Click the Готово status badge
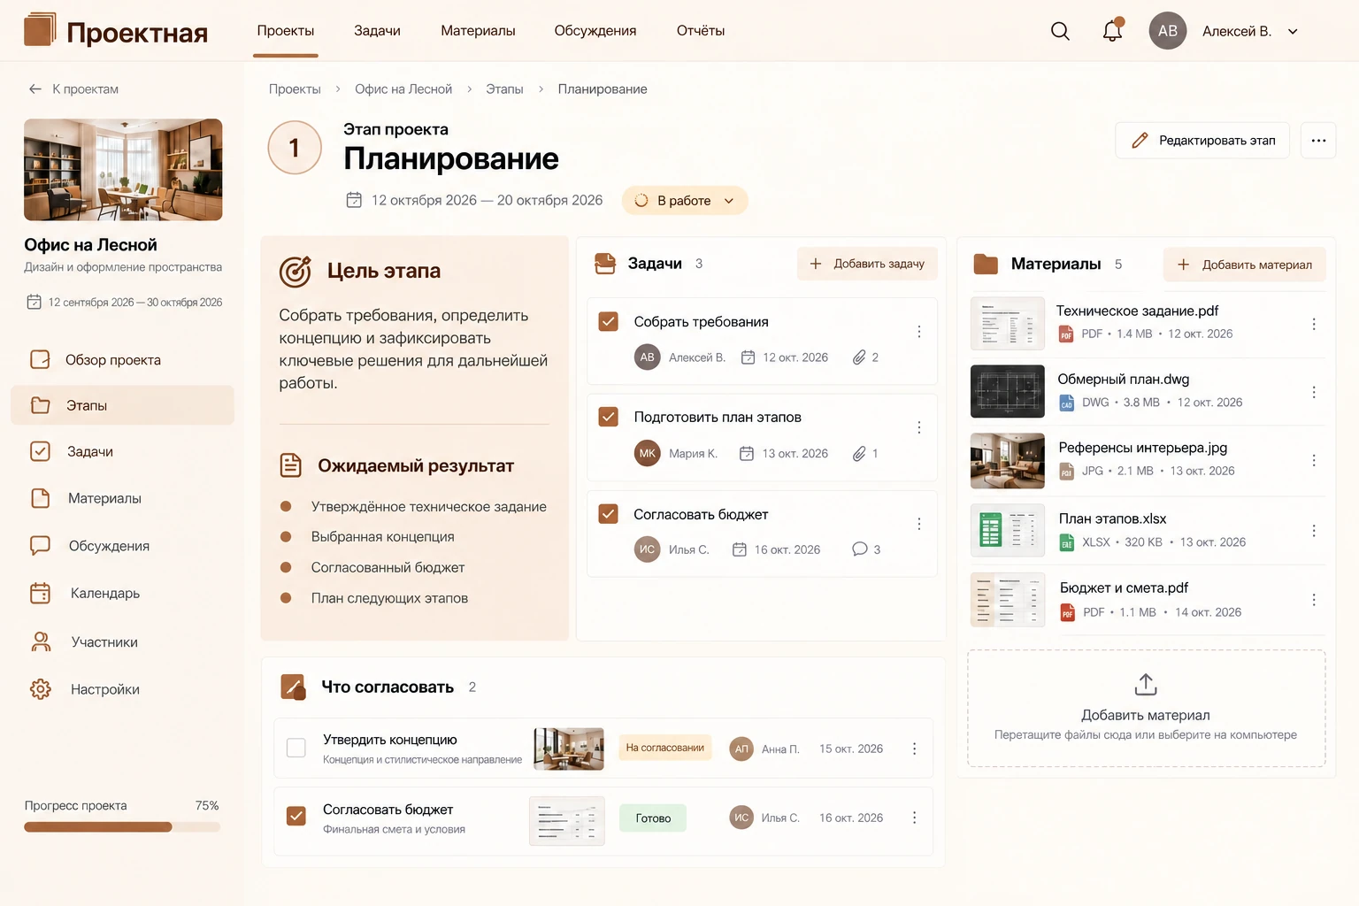The image size is (1359, 906). pos(653,818)
